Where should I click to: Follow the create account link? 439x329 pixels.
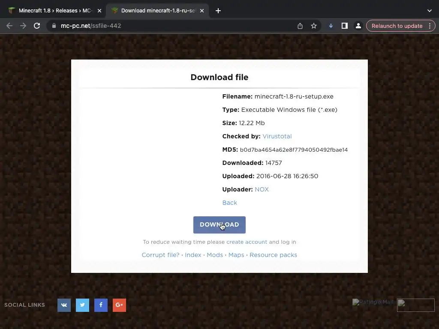tap(247, 242)
